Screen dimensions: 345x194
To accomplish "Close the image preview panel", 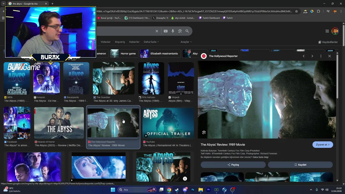I will pyautogui.click(x=329, y=56).
